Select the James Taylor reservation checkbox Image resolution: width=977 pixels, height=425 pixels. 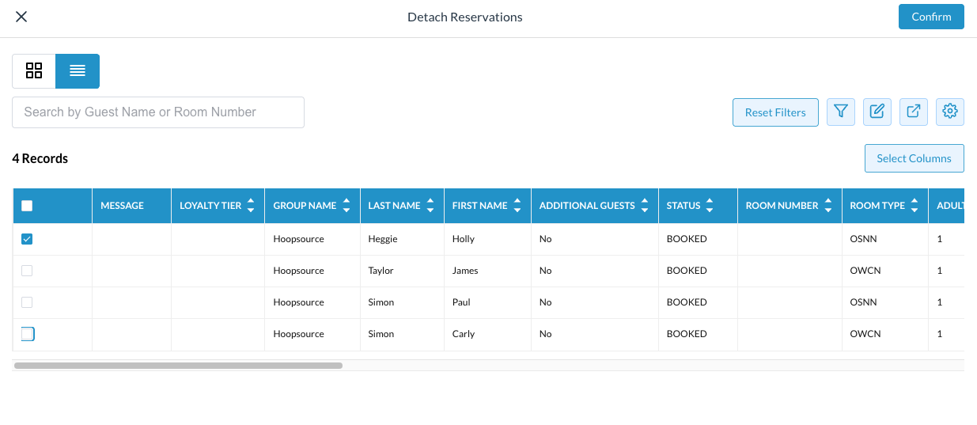(x=27, y=271)
